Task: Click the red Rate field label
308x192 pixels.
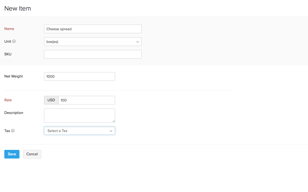Action: pyautogui.click(x=8, y=100)
